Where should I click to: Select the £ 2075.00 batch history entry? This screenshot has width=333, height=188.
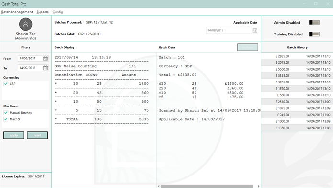[297, 62]
